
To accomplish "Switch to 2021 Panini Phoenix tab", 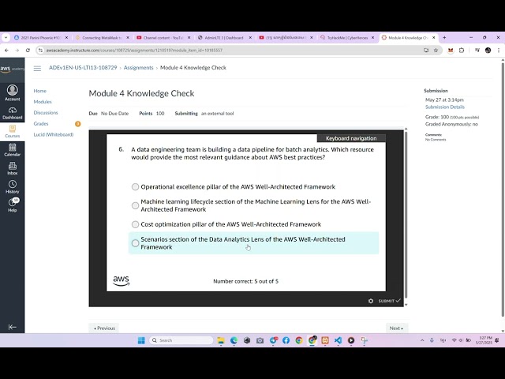I will 41,38.
